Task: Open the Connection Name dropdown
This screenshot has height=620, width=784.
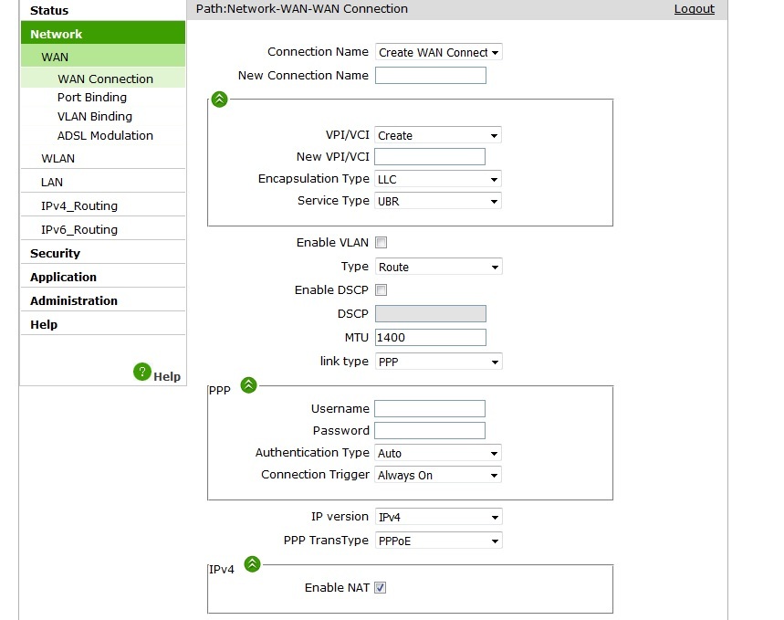Action: 438,53
